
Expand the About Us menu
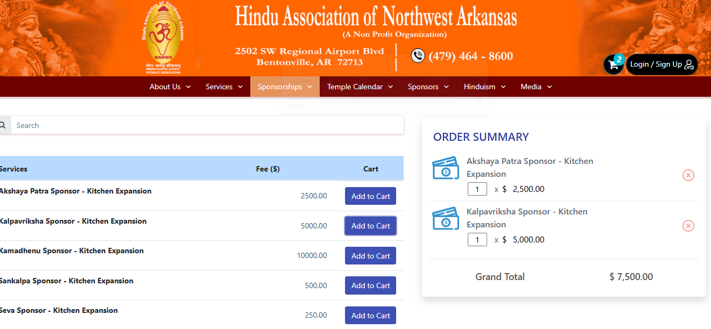click(x=170, y=87)
